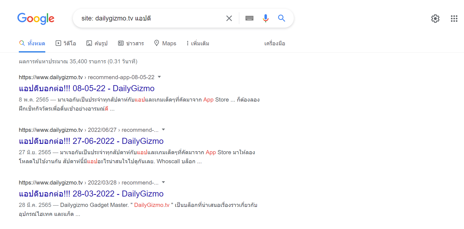Expand dropdown arrow beside recommend-app-08-05-22 URL

159,77
